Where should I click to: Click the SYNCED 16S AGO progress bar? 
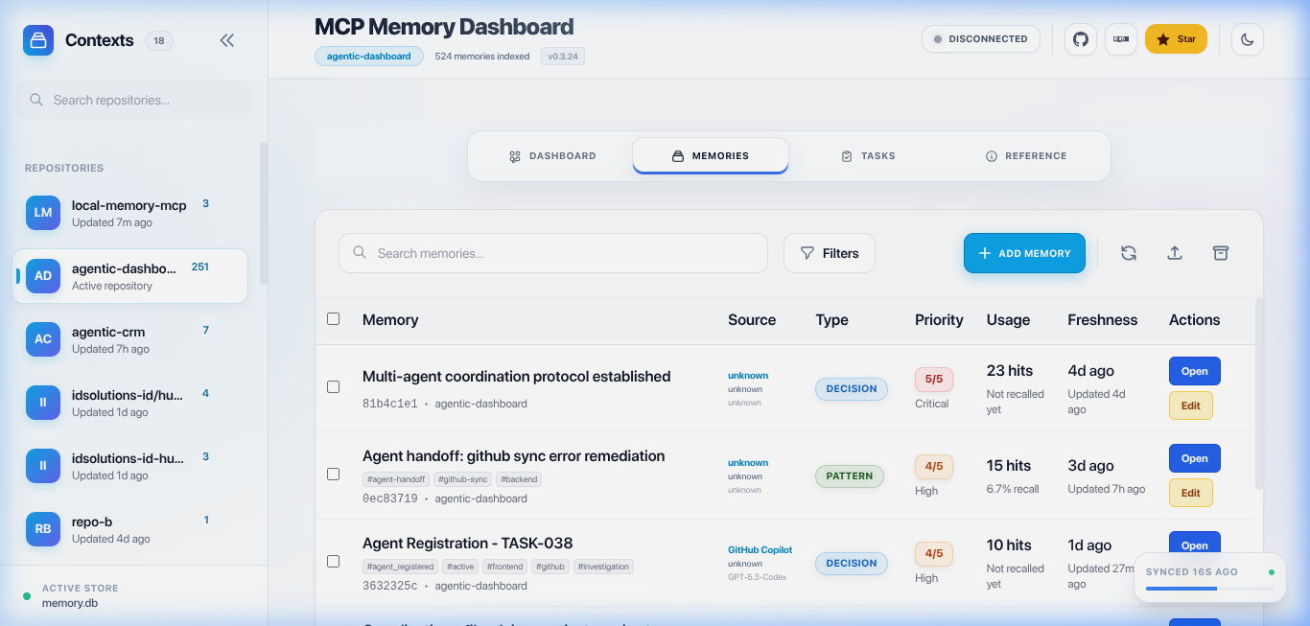pos(1210,589)
